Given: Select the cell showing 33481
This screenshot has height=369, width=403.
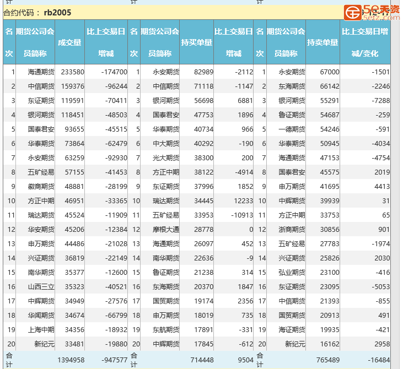Looking at the screenshot, I should coord(74,344).
